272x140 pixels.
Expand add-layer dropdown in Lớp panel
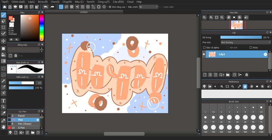(222, 75)
